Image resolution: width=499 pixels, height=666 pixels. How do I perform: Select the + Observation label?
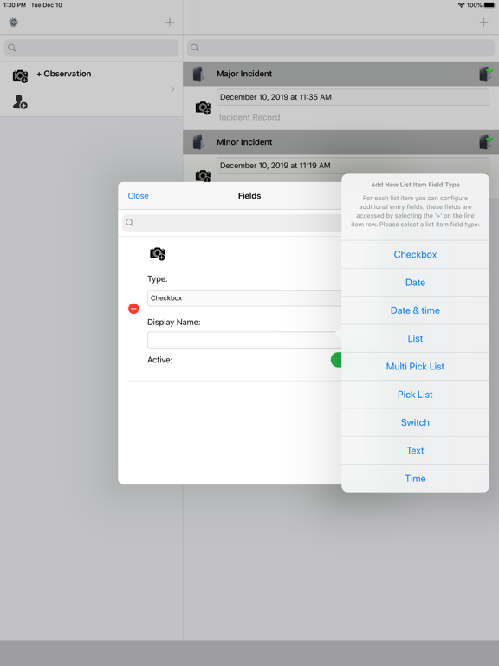pyautogui.click(x=64, y=74)
